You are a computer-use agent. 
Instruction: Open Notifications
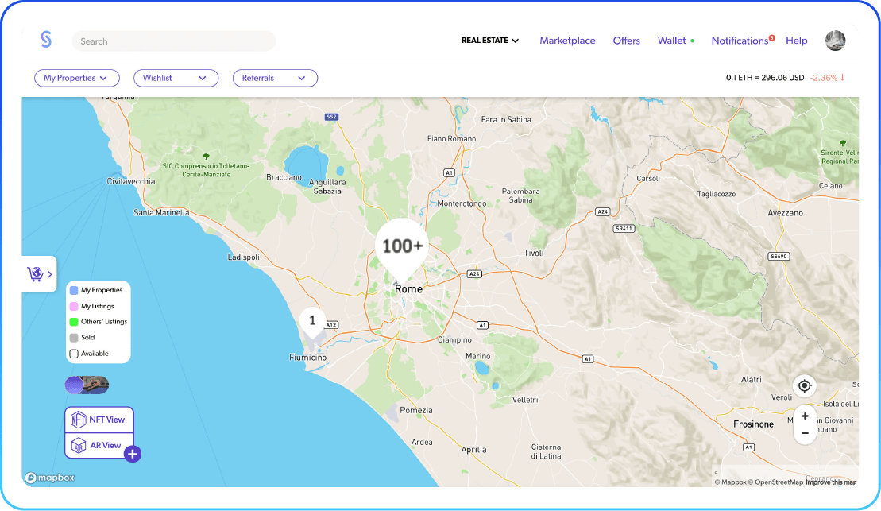pyautogui.click(x=740, y=41)
